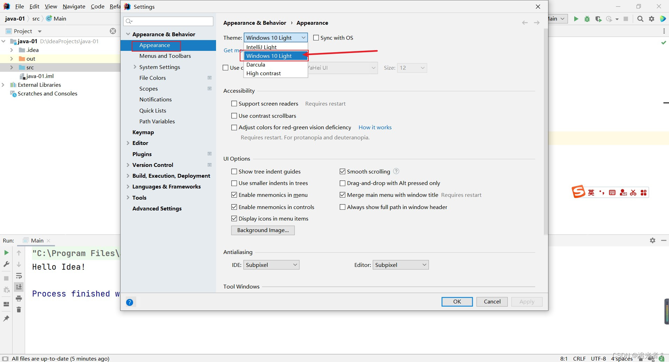Viewport: 669px width, 362px height.
Task: Click the locate target icon in Project panel
Action: pyautogui.click(x=113, y=31)
